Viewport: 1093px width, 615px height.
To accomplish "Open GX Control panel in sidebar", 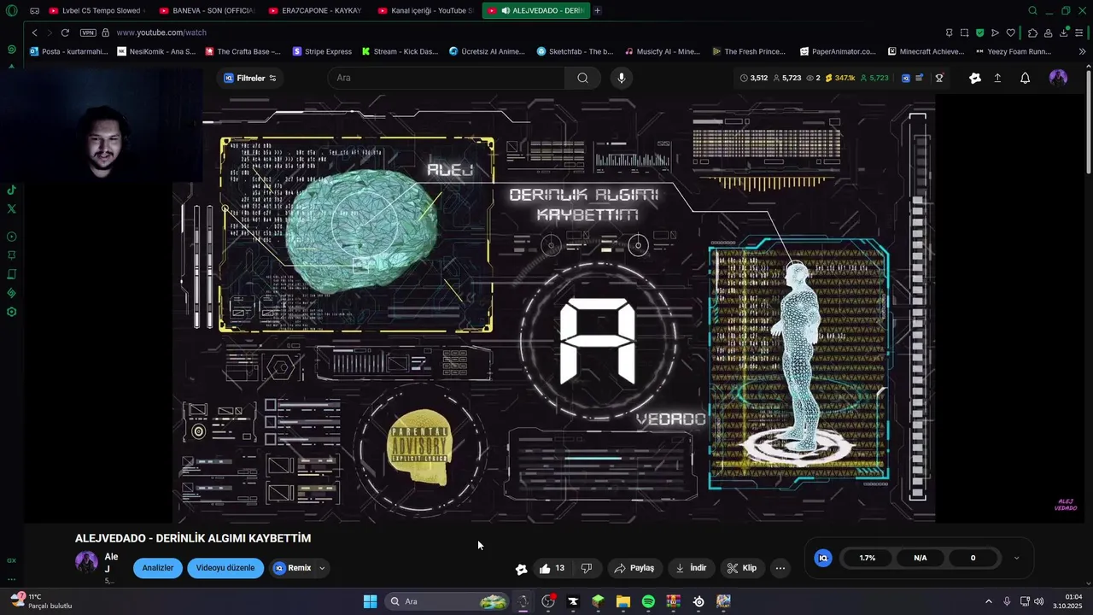I will (x=11, y=560).
